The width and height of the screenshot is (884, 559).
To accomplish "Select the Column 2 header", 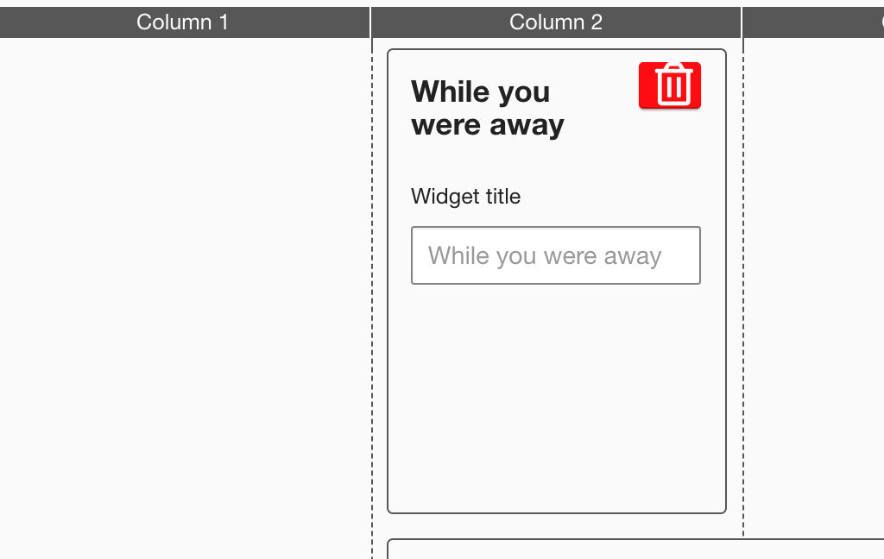I will click(x=556, y=22).
